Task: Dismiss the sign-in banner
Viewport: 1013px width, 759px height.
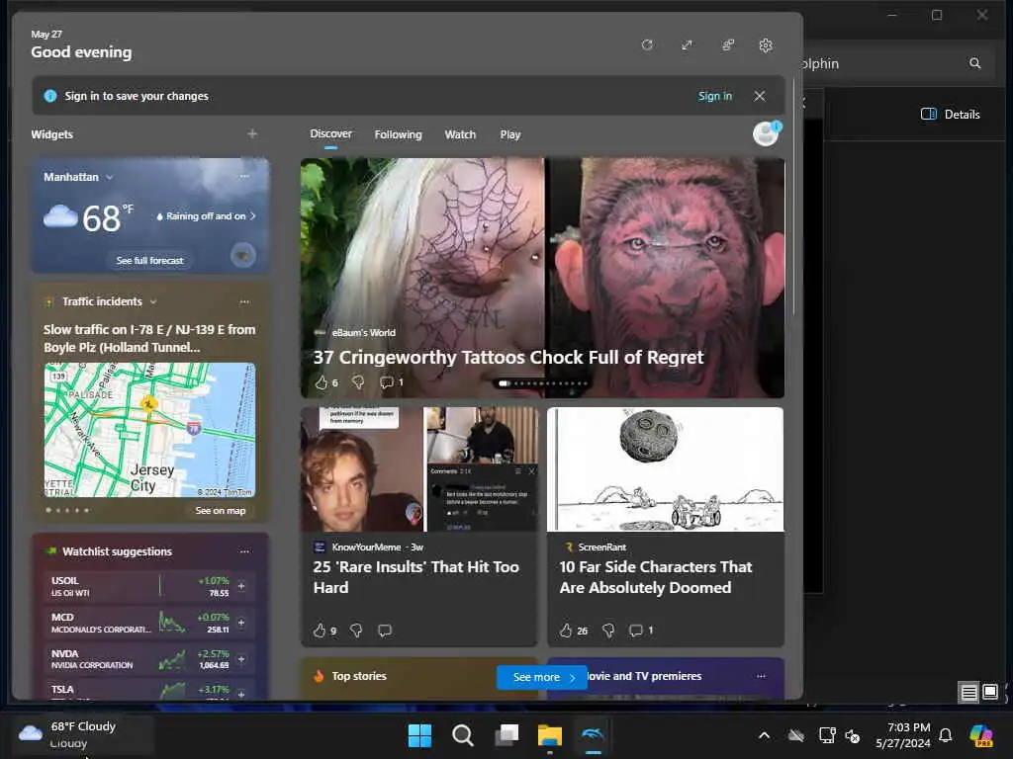Action: coord(760,96)
